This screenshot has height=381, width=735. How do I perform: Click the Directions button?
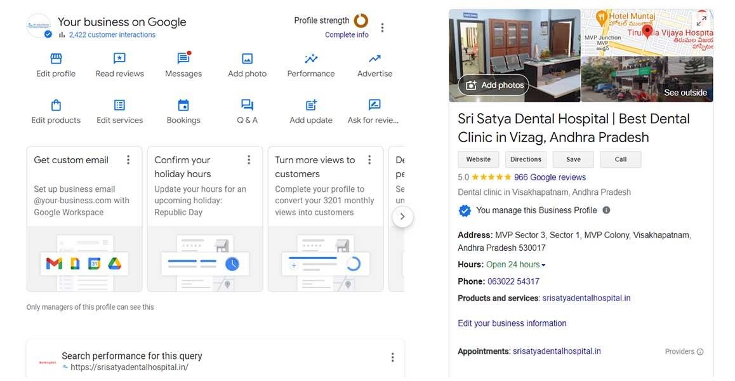(526, 159)
